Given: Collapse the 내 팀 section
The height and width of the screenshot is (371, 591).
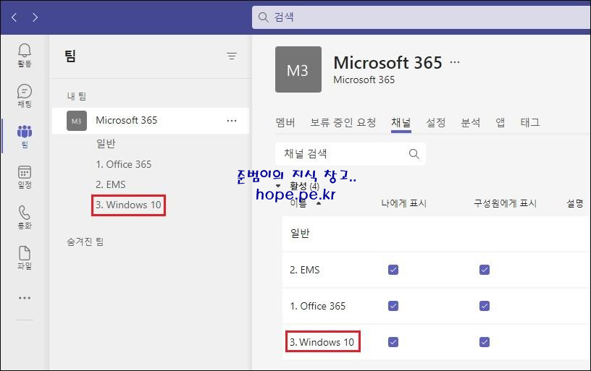Looking at the screenshot, I should 77,96.
